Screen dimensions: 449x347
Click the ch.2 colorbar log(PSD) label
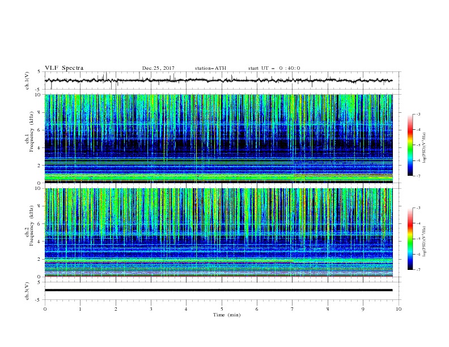pyautogui.click(x=425, y=241)
